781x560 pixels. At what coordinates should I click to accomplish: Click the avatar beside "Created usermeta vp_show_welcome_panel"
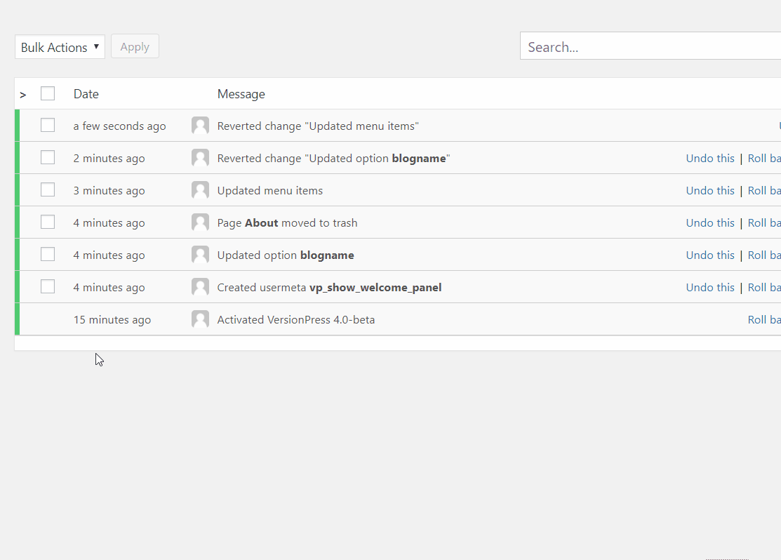(x=200, y=286)
